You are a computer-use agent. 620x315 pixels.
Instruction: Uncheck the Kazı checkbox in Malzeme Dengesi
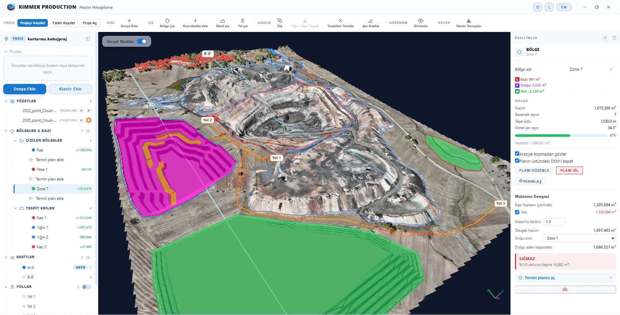click(517, 212)
